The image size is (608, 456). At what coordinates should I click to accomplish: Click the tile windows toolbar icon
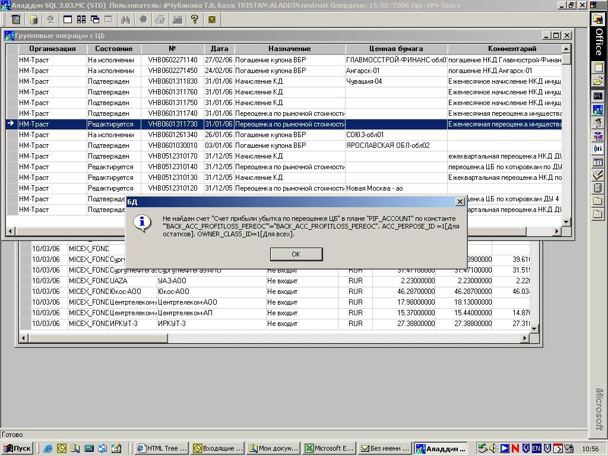[x=81, y=20]
